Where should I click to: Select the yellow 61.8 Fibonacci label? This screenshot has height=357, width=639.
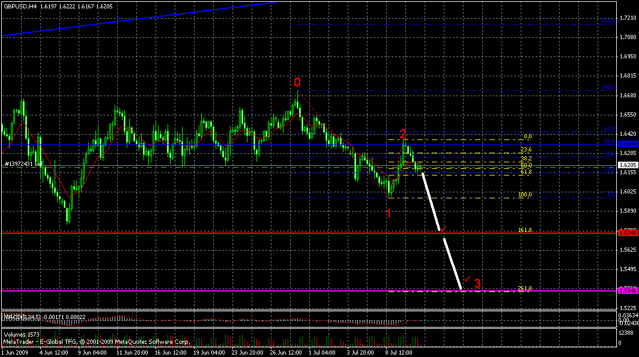click(526, 172)
